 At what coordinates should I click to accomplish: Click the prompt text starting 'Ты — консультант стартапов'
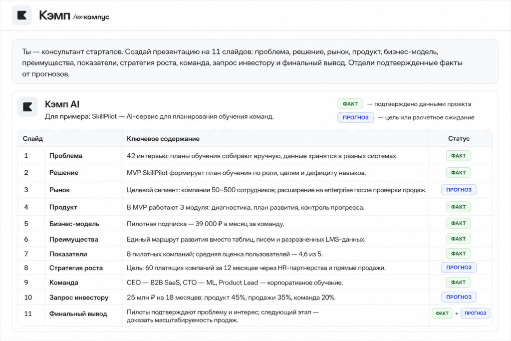(x=242, y=62)
